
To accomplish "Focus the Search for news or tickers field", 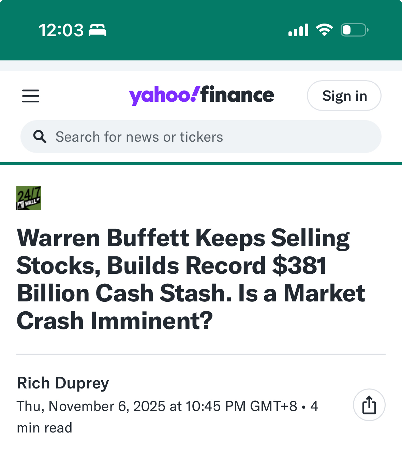I will tap(205, 137).
